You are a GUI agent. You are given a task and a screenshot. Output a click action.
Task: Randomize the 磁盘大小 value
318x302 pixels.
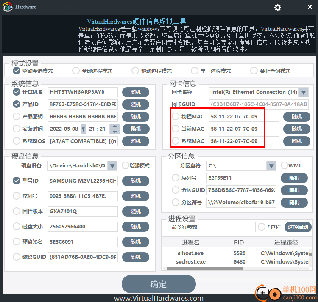point(136,227)
